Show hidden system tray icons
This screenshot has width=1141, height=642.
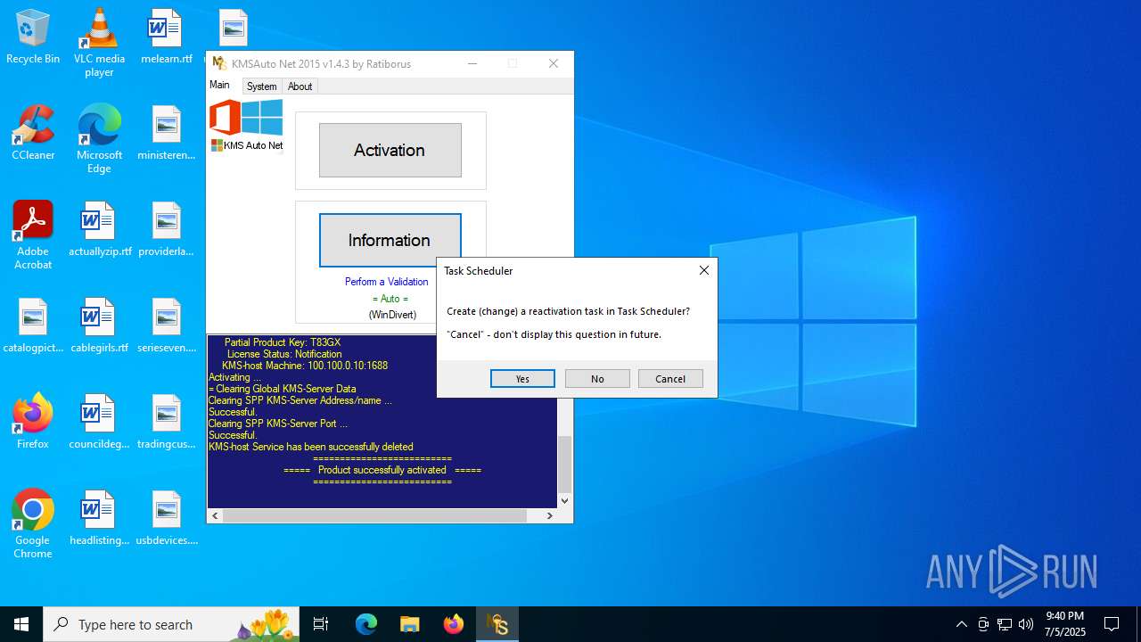(961, 624)
